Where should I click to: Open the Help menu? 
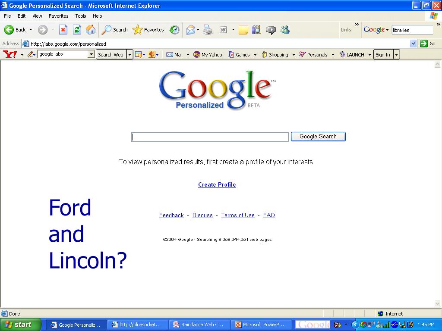point(97,16)
